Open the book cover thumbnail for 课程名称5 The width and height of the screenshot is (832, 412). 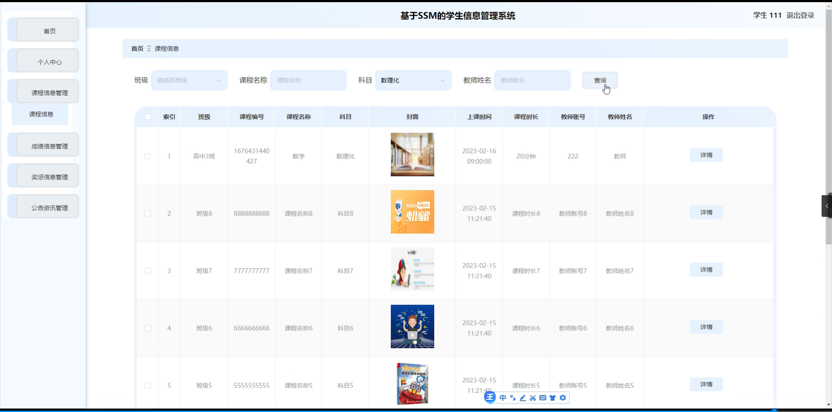tap(413, 383)
